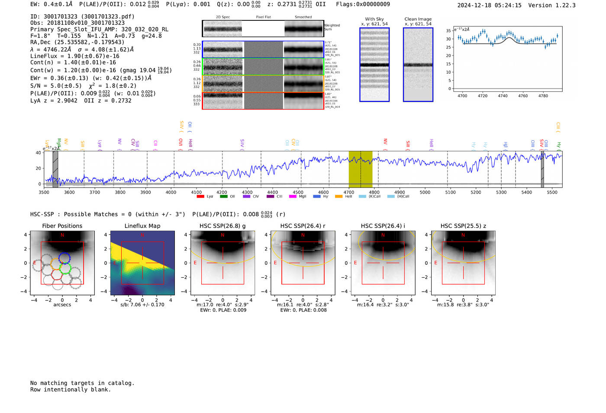Image resolution: width=606 pixels, height=413 pixels.
Task: Click the Hγ blue legend swatch
Action: pyautogui.click(x=317, y=197)
